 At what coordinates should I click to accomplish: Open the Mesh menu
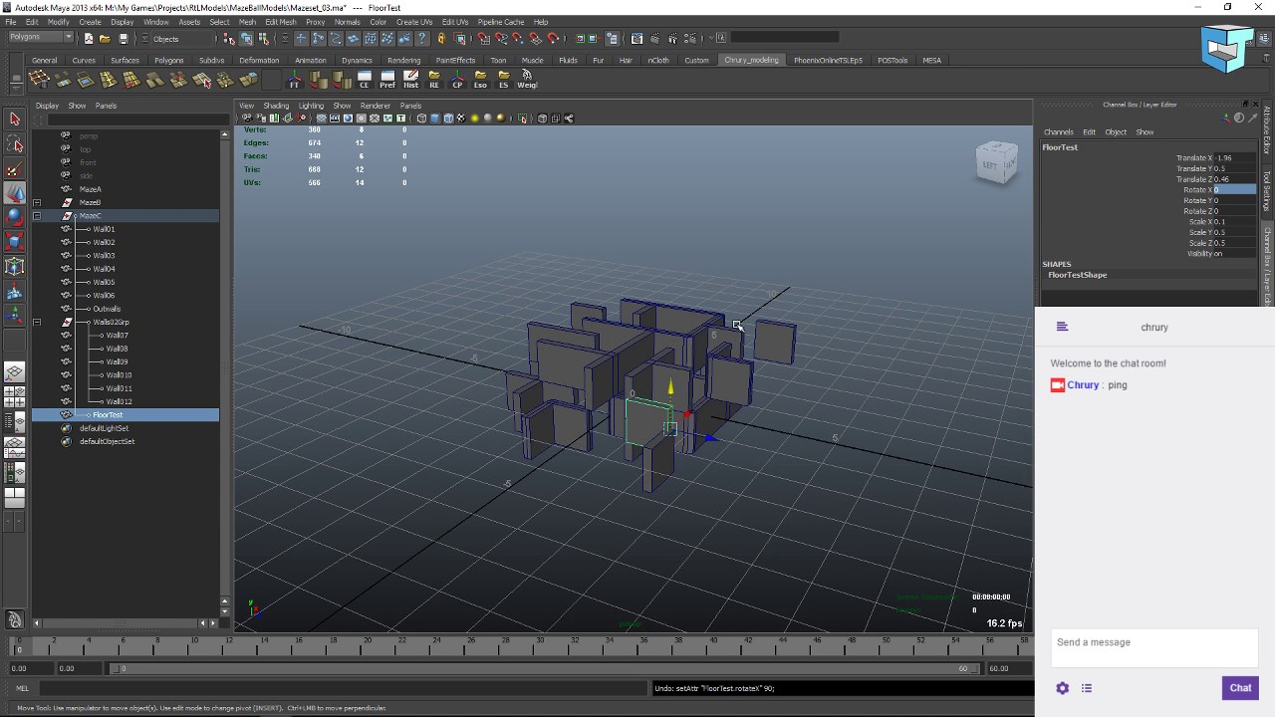pos(247,22)
